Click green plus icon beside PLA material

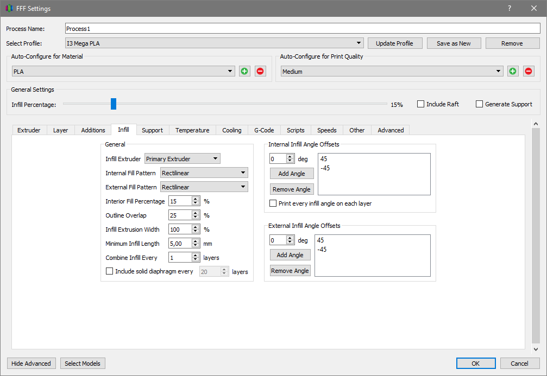(x=244, y=71)
